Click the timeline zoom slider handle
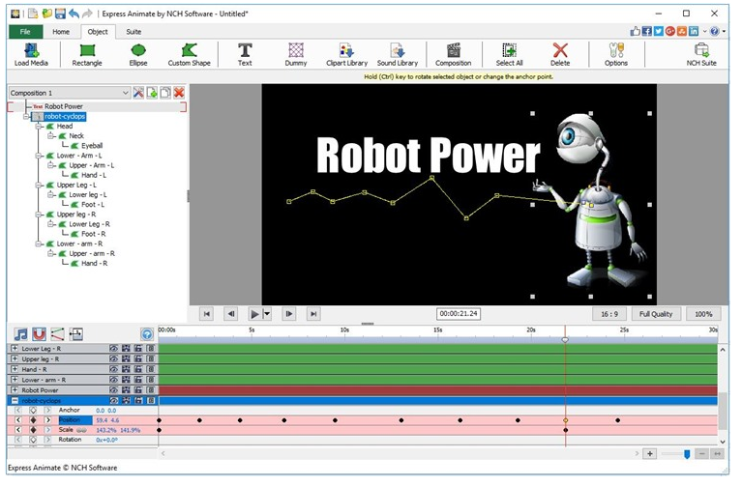The image size is (742, 487). tap(687, 453)
